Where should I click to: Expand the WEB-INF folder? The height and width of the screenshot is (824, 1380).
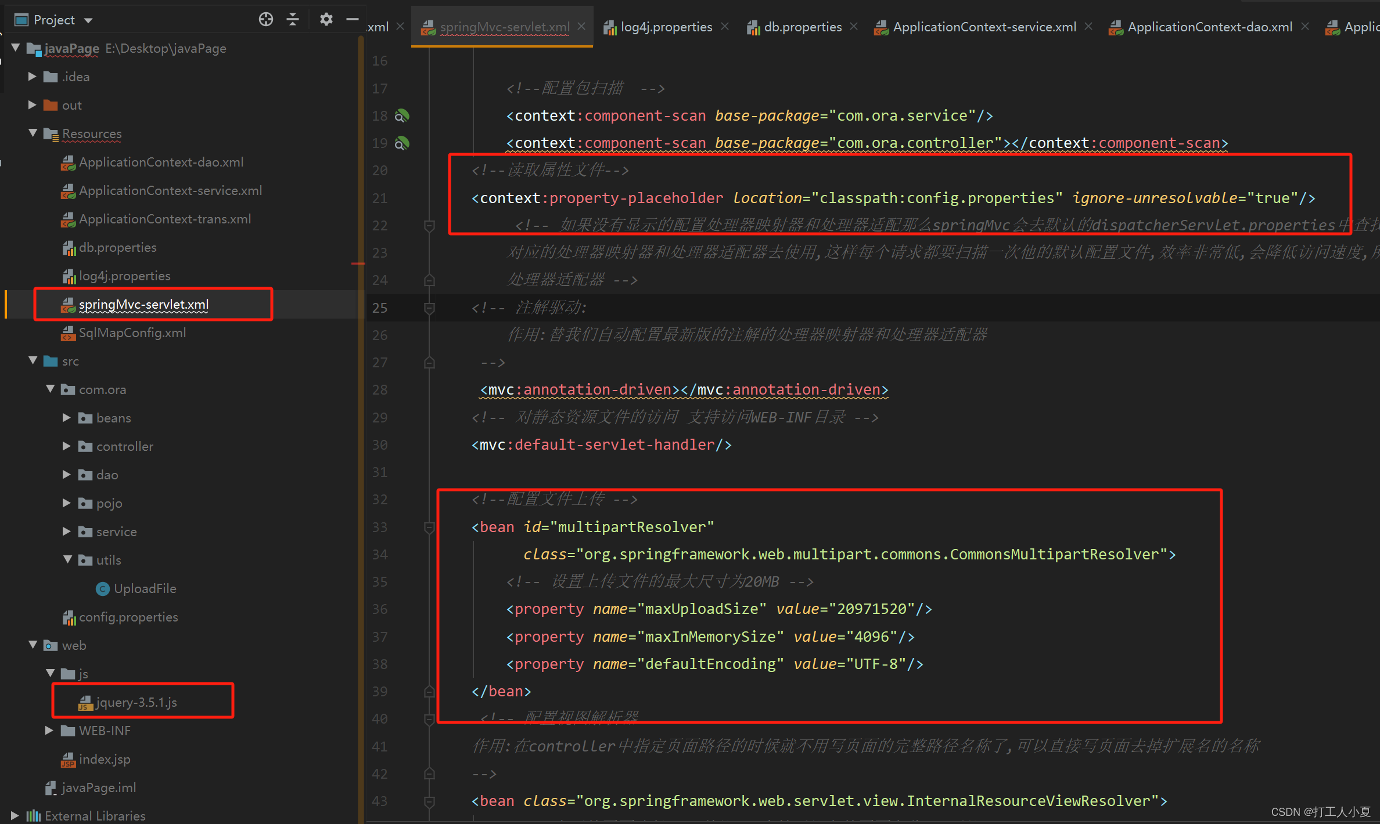click(x=49, y=731)
